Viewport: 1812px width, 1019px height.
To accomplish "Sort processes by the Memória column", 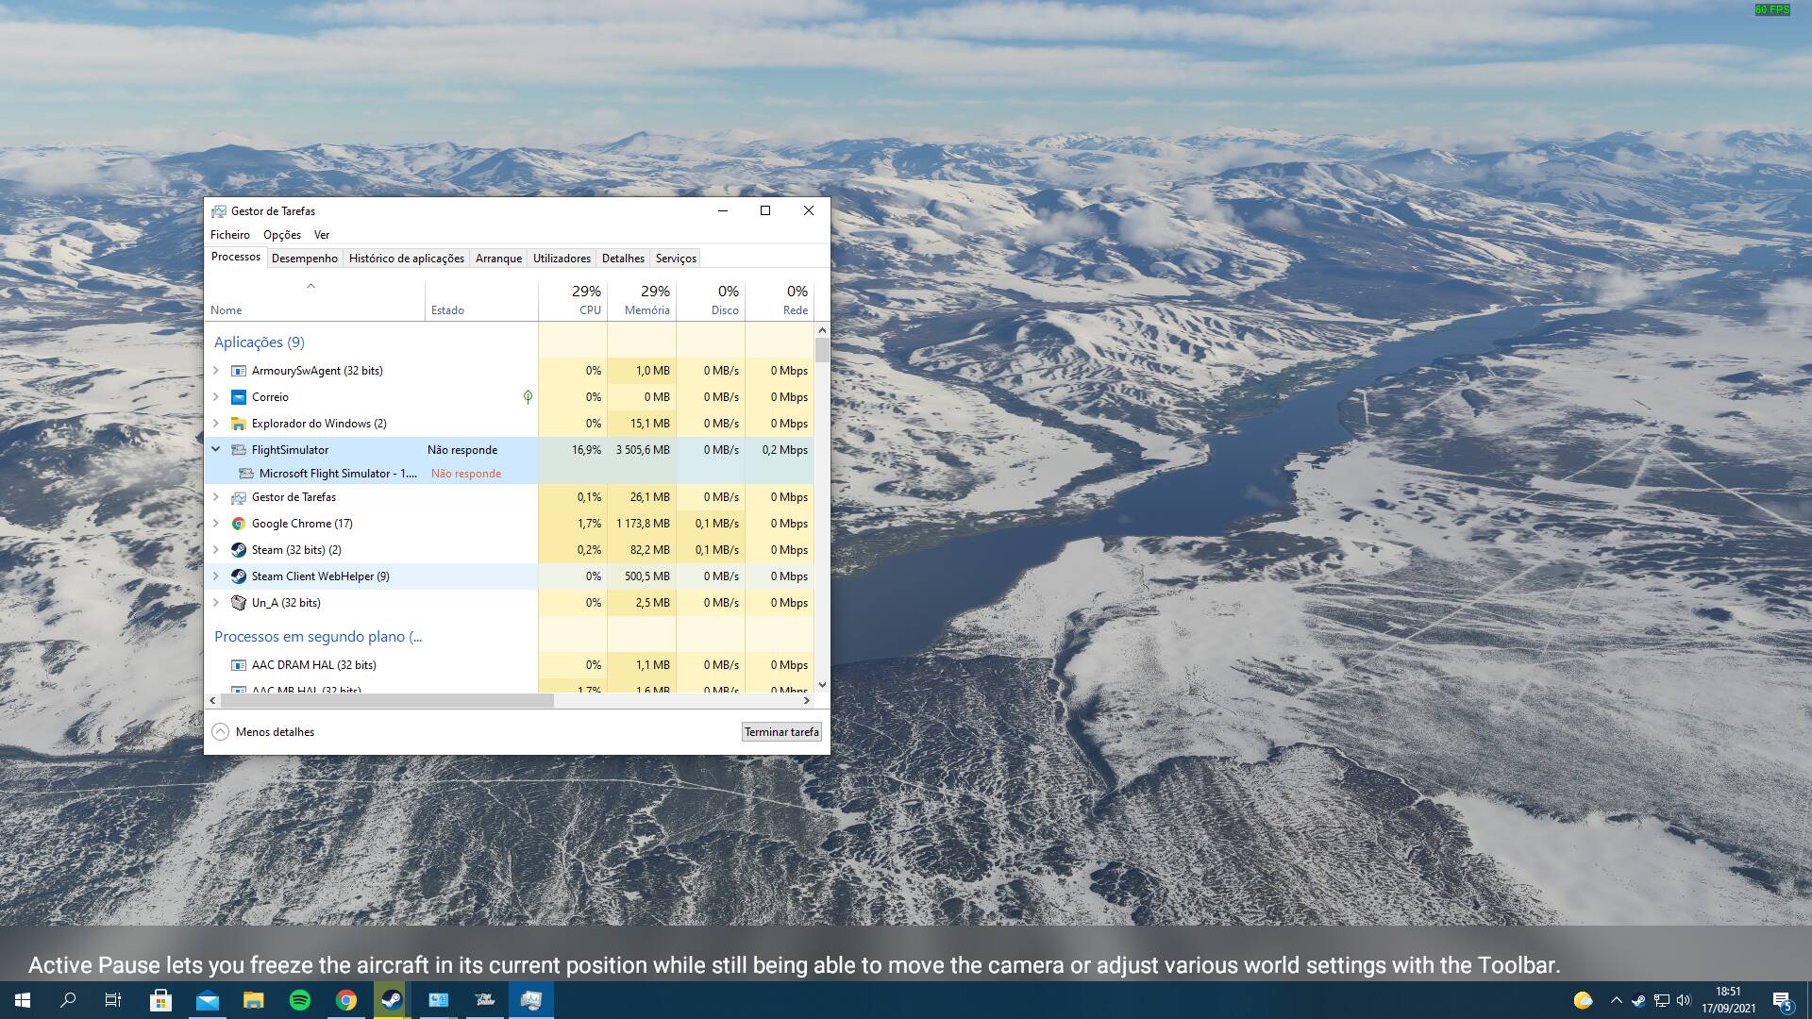I will click(x=646, y=309).
